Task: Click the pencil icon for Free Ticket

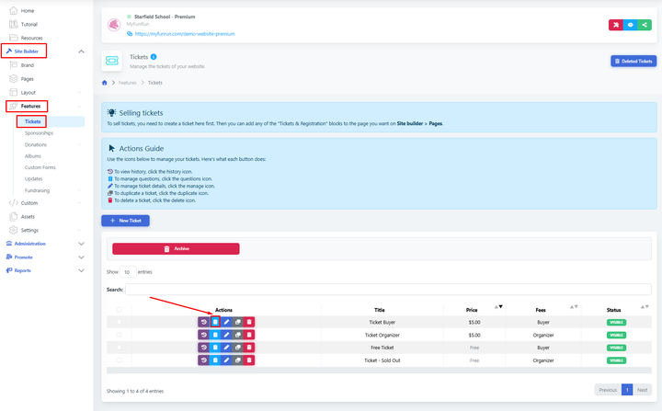Action: pos(226,348)
